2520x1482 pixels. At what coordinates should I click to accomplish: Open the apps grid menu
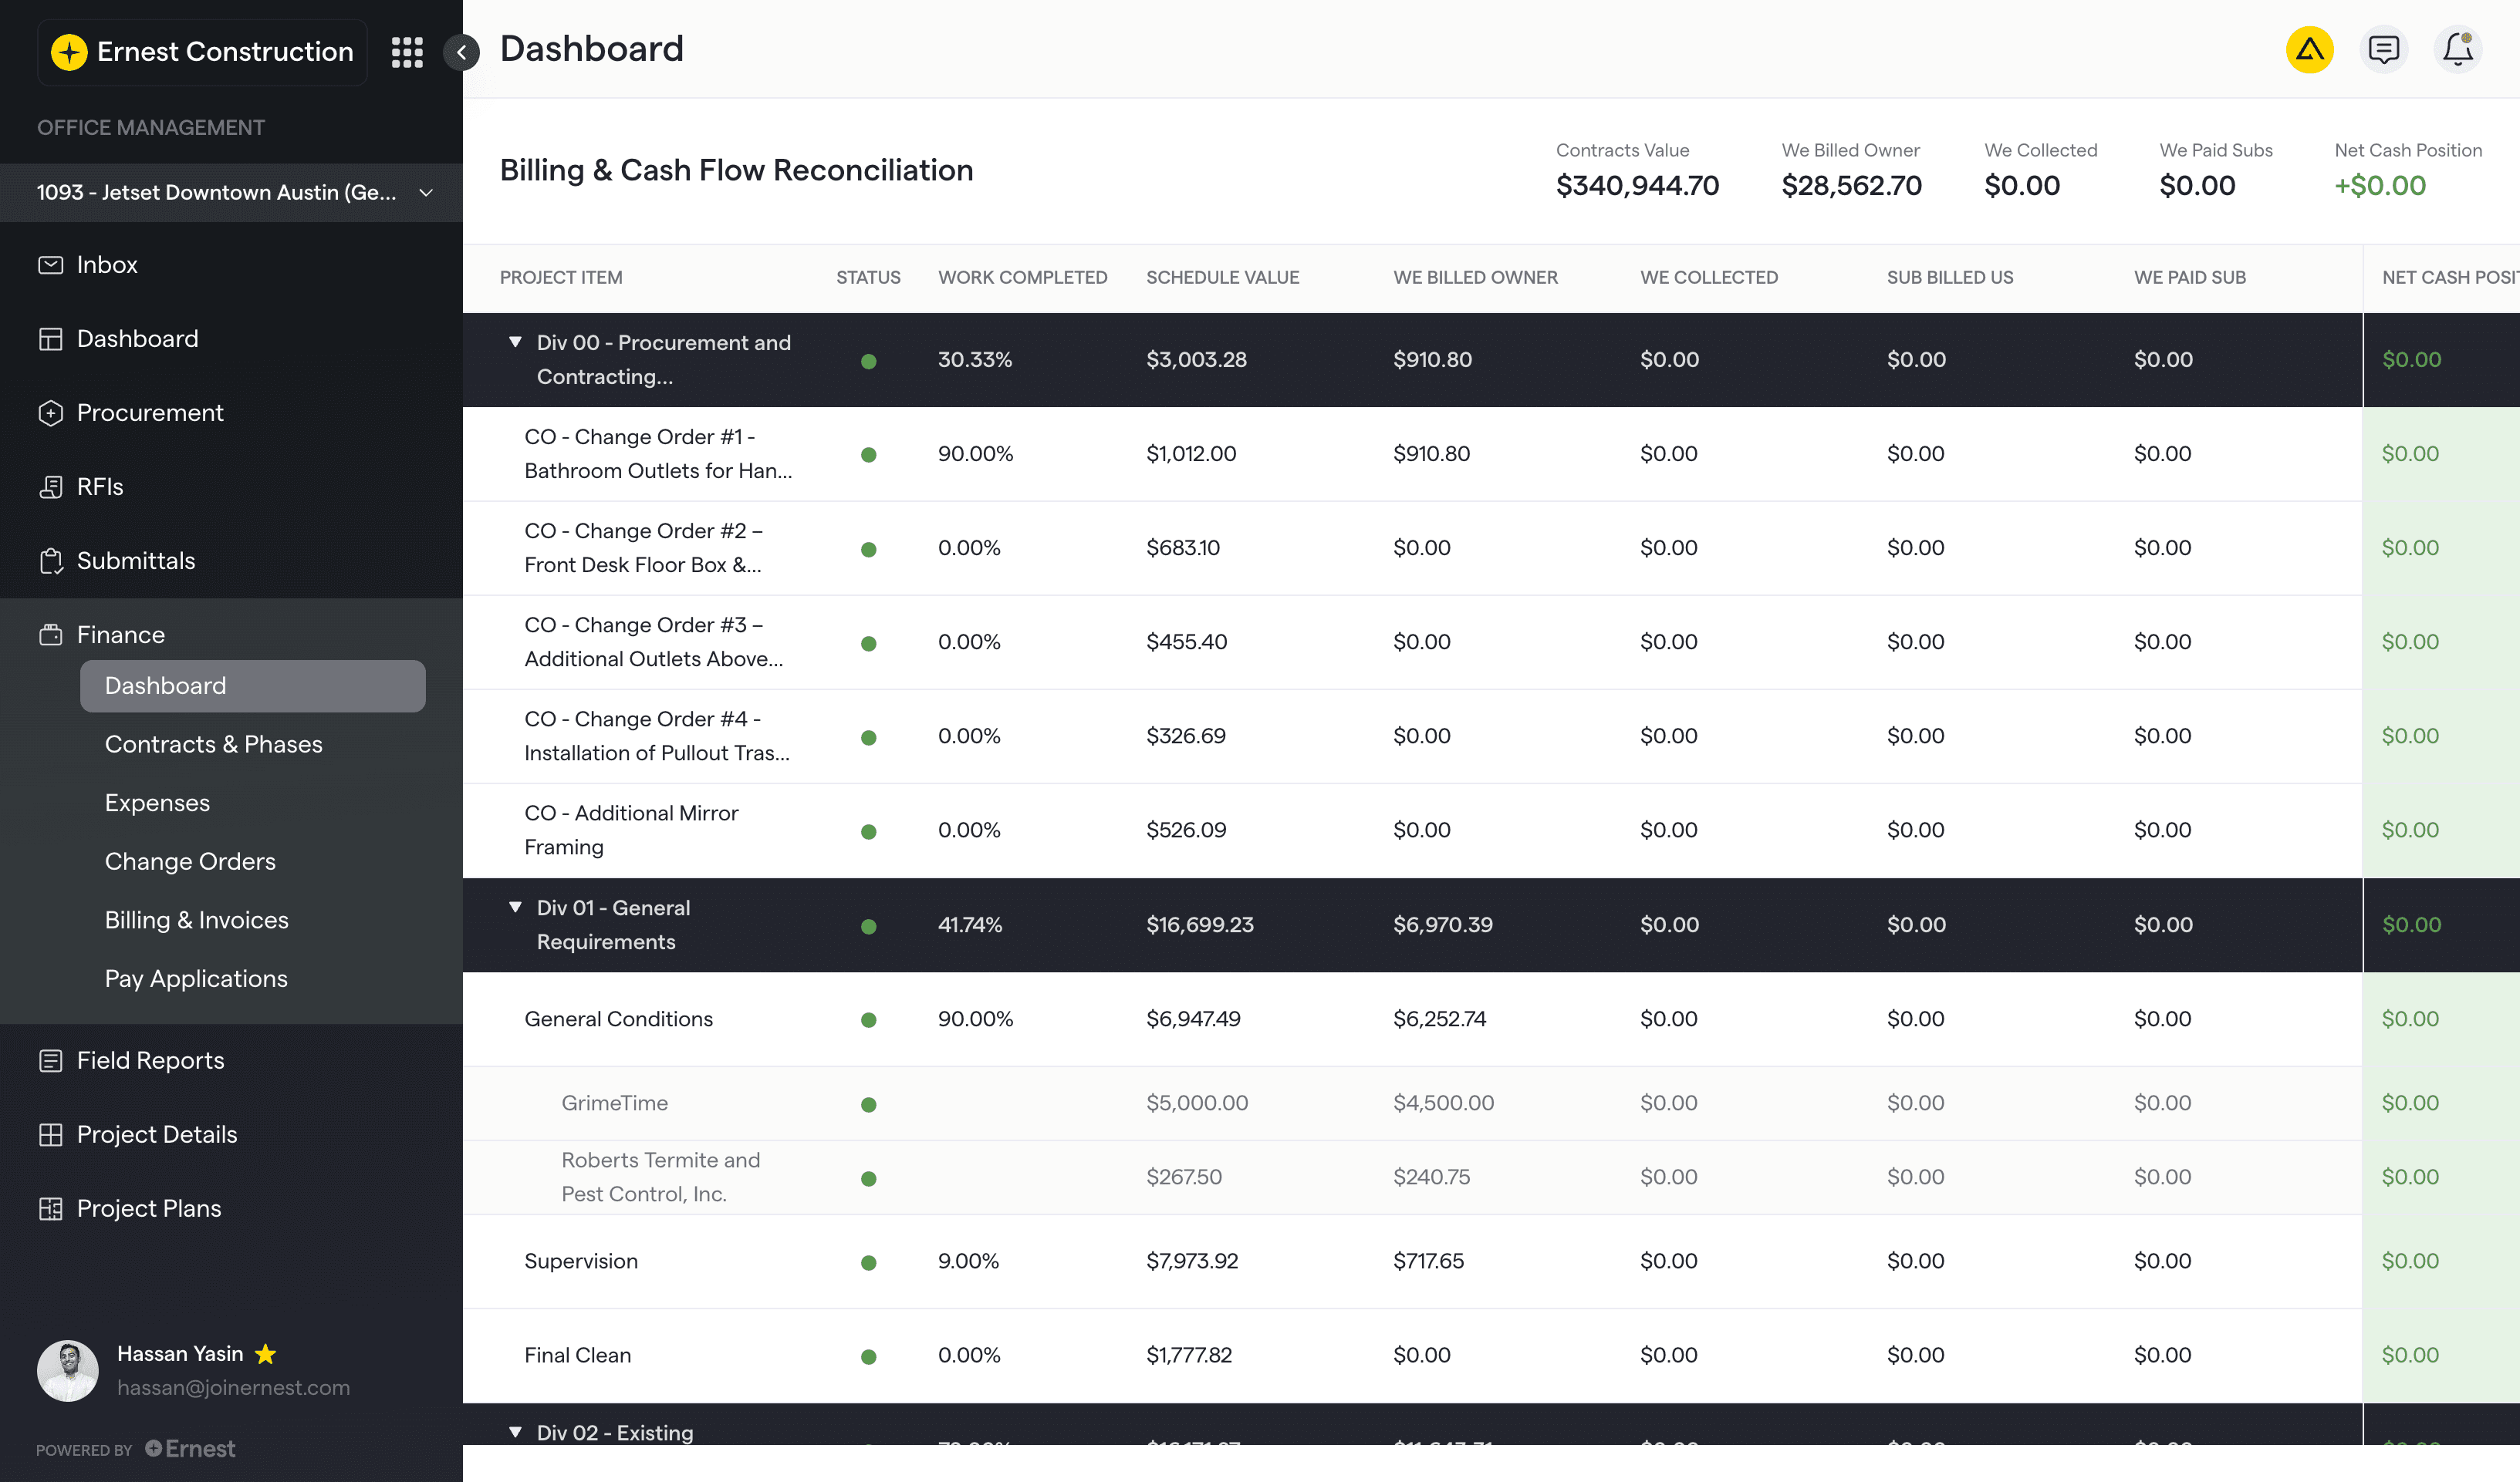click(x=407, y=51)
